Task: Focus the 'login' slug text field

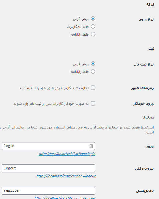Action: click(x=48, y=146)
